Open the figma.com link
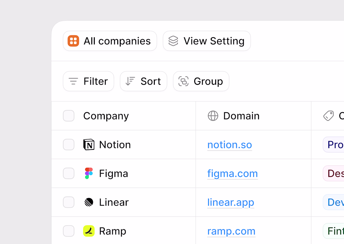Viewport: 344px width, 244px height. click(x=233, y=174)
